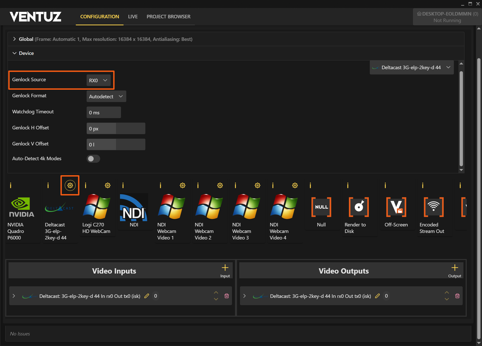
Task: Collapse the Device section
Action: tap(15, 53)
